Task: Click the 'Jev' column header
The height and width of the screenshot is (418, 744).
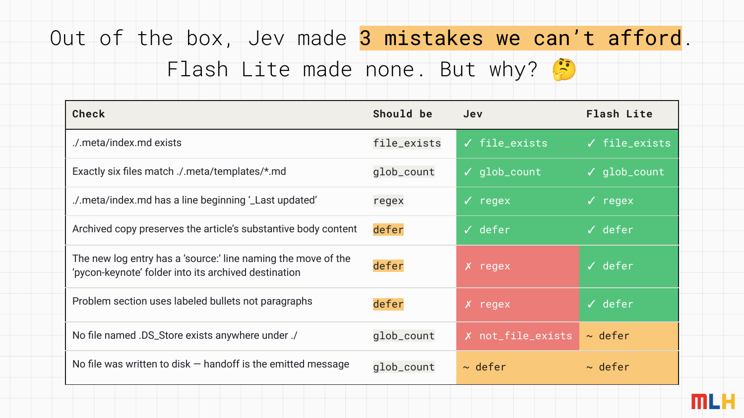Action: (473, 114)
